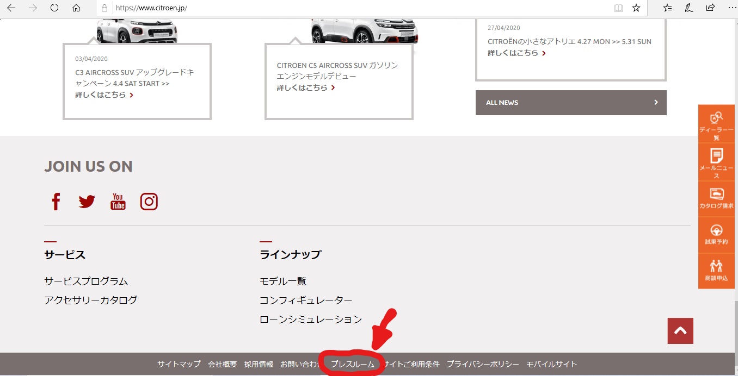Screen dimensions: 738x376
Task: Open reading view icon in address bar
Action: tap(618, 8)
